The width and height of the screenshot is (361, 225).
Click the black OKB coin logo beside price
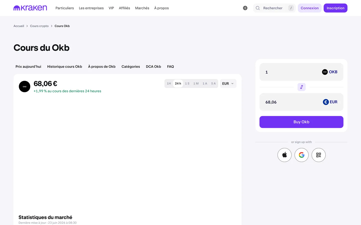click(x=25, y=86)
